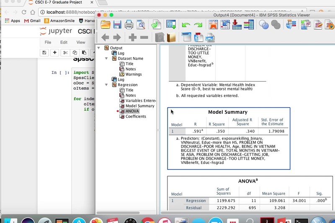Click the outline pane horizontal scrollbar

tap(118, 213)
